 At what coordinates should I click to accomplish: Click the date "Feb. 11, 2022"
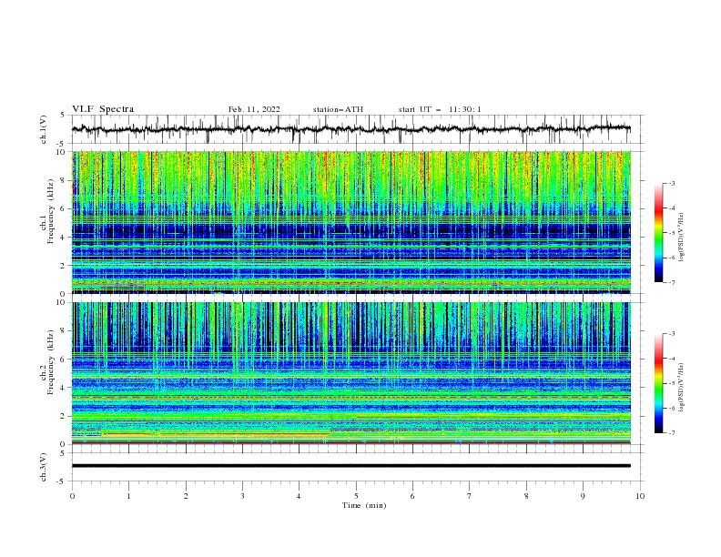point(254,109)
